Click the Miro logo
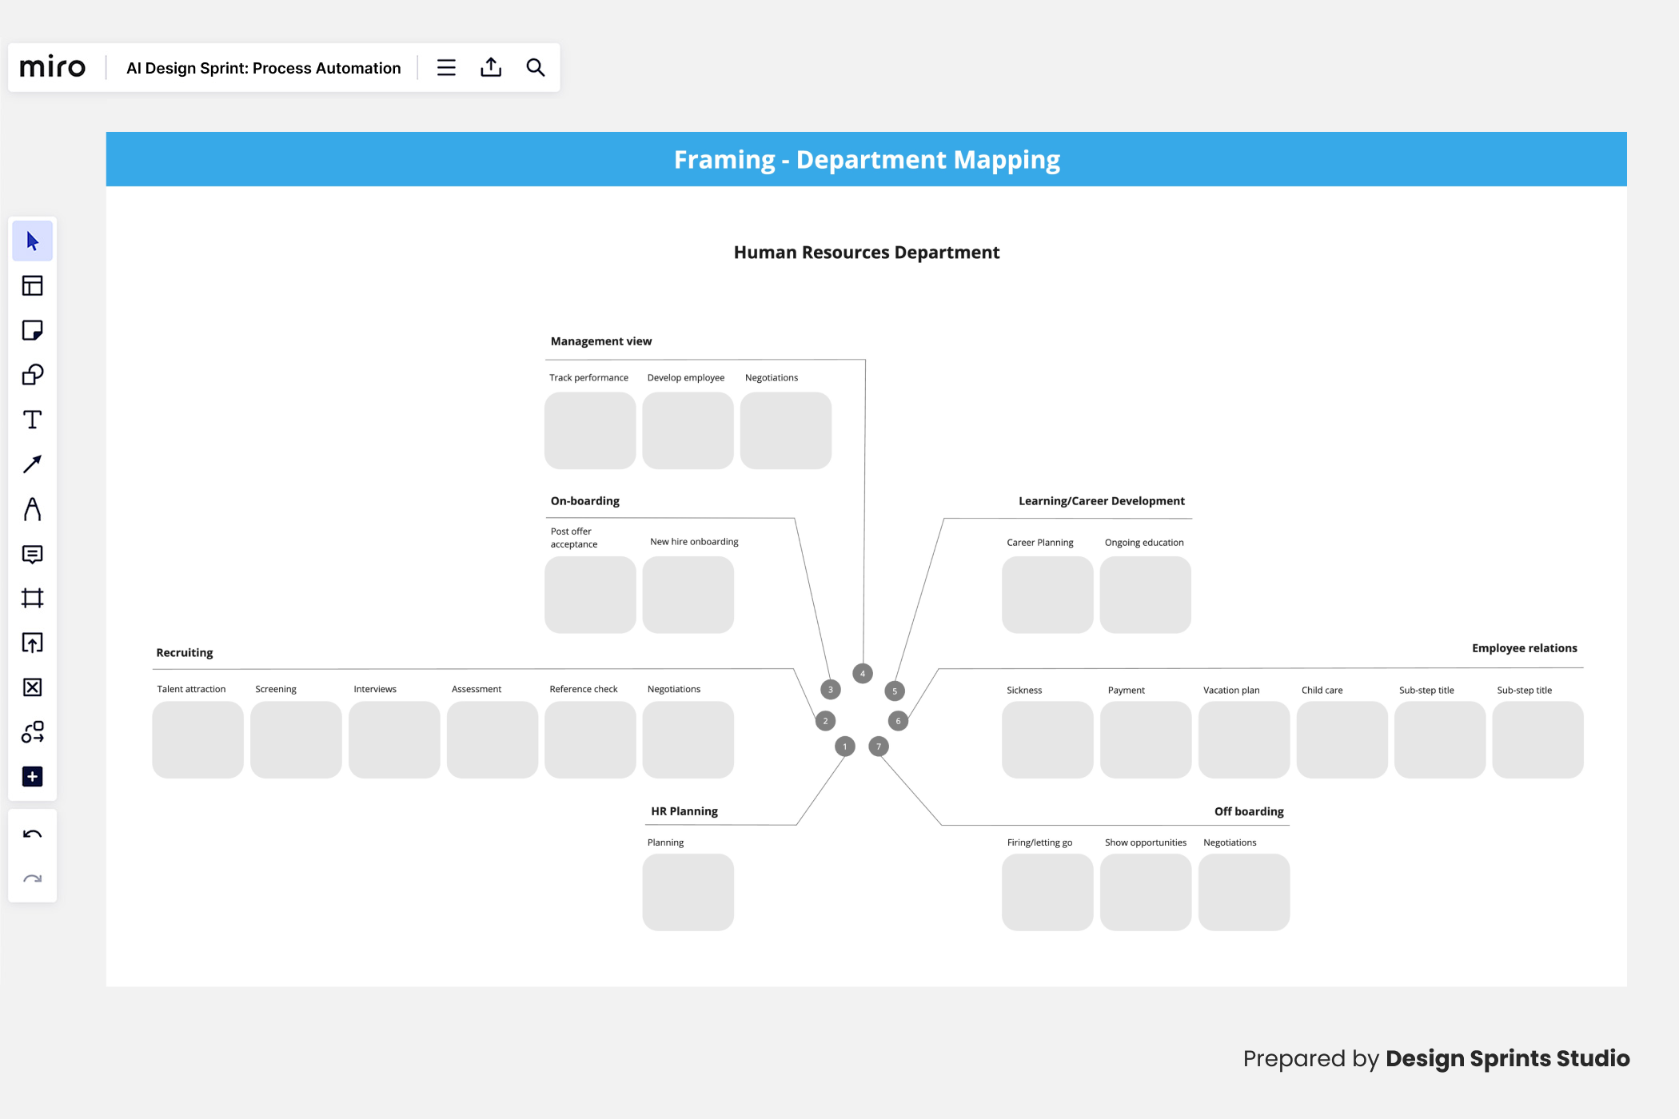The width and height of the screenshot is (1679, 1119). (x=53, y=67)
